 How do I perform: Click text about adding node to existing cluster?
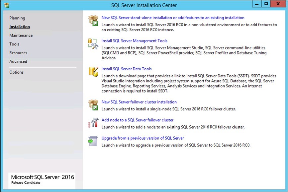173,127
